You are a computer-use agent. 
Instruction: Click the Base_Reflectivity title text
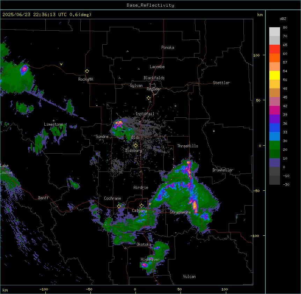tap(150, 5)
